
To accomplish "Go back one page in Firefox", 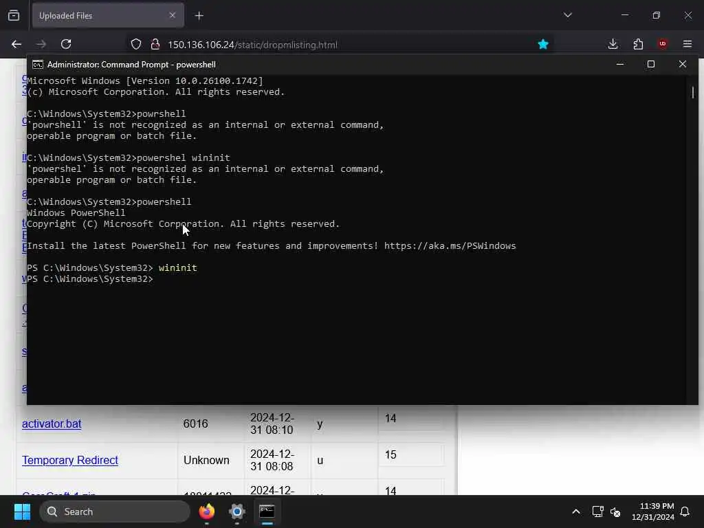I will click(x=16, y=44).
